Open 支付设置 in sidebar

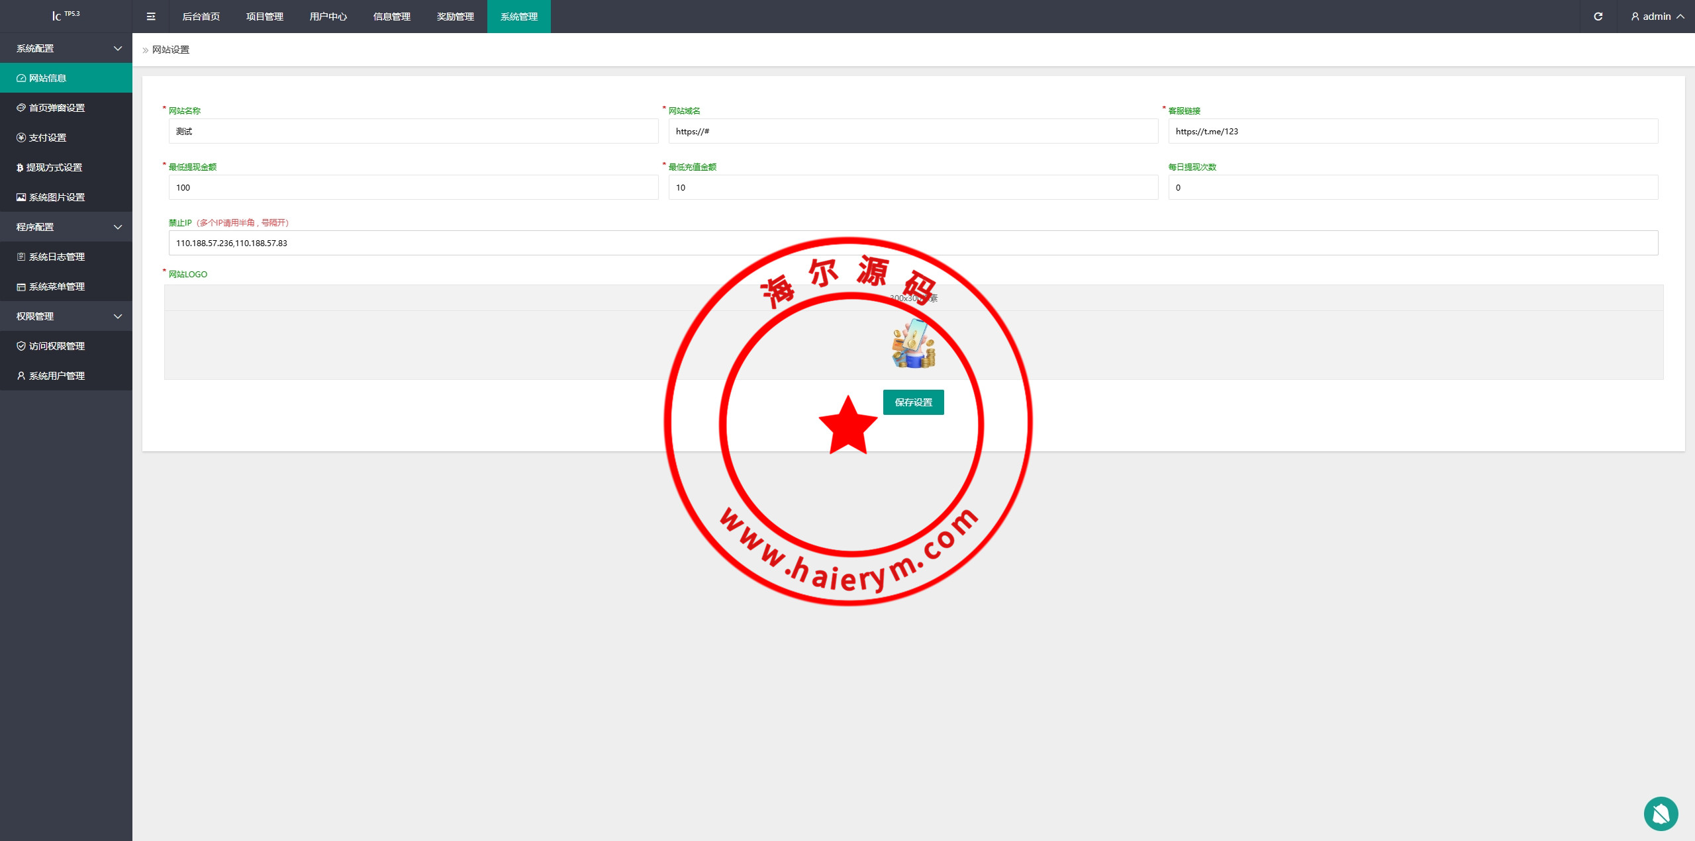pos(48,138)
